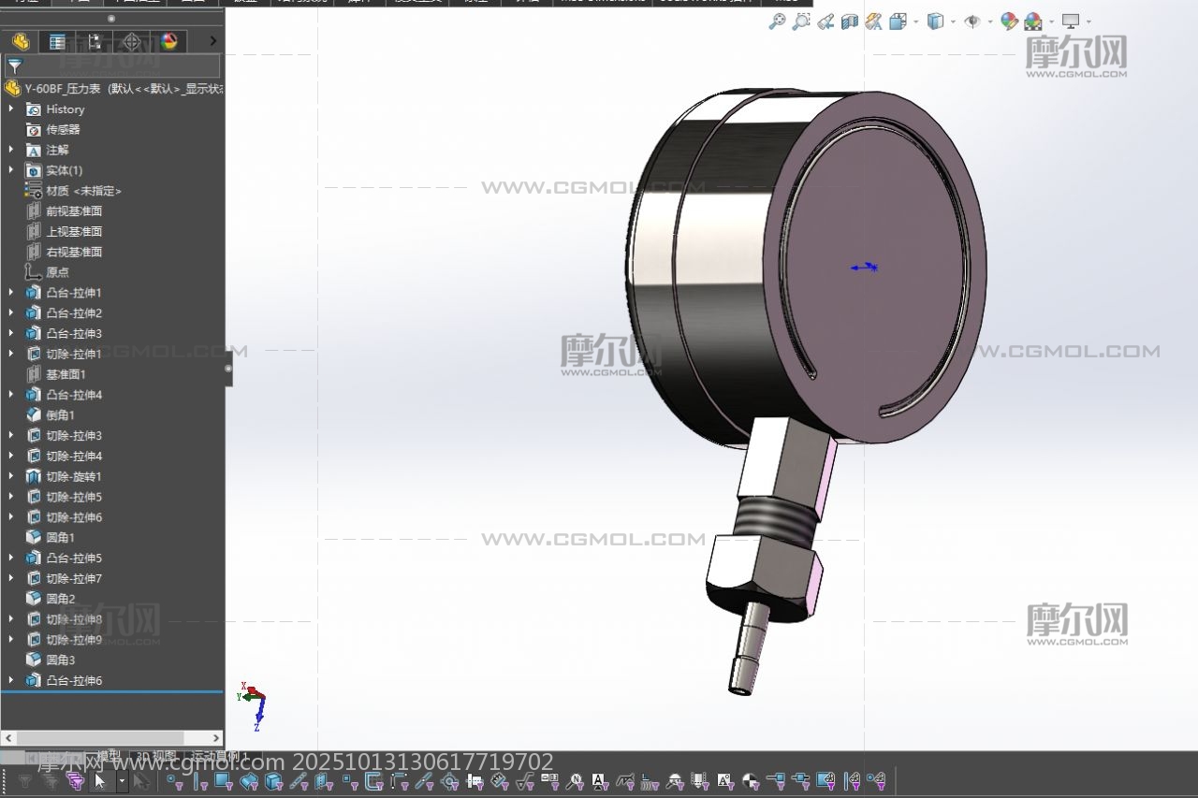This screenshot has width=1198, height=798.
Task: Toggle the Hide/Show Items eye icon
Action: [x=972, y=22]
